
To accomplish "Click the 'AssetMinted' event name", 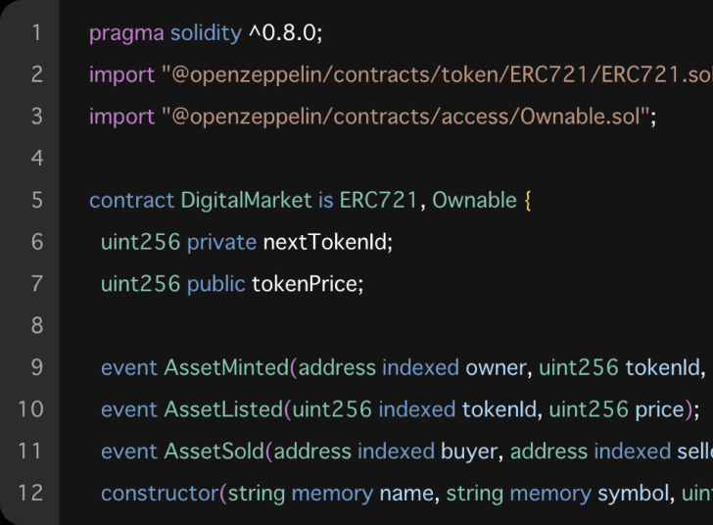I will click(226, 367).
